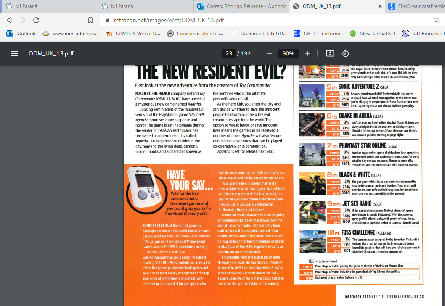This screenshot has width=445, height=306.
Task: Click 'NOVEMBER 2000 OFFICIAL DREAMCAST MAGAZINE 23' footer
Action: click(x=384, y=297)
